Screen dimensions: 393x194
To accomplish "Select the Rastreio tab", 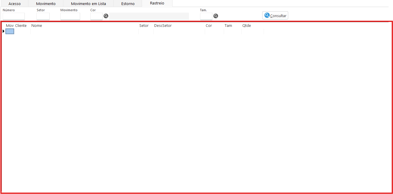I will (157, 3).
